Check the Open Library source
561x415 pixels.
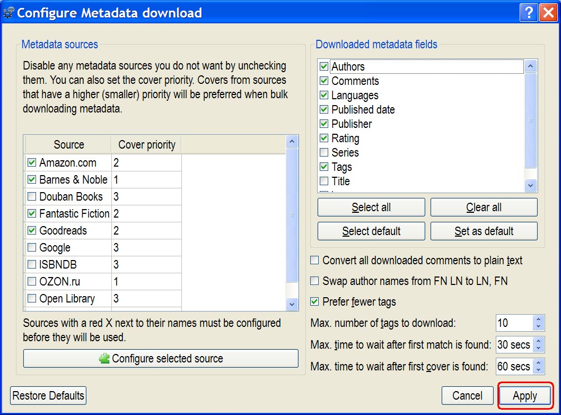pyautogui.click(x=32, y=298)
